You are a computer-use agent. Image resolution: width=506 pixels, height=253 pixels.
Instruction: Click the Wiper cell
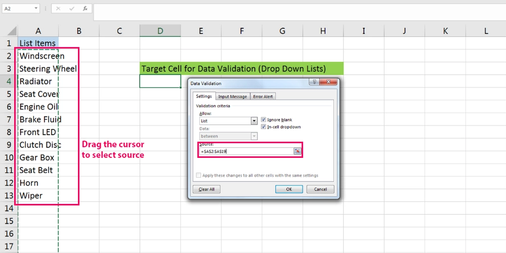pyautogui.click(x=38, y=195)
